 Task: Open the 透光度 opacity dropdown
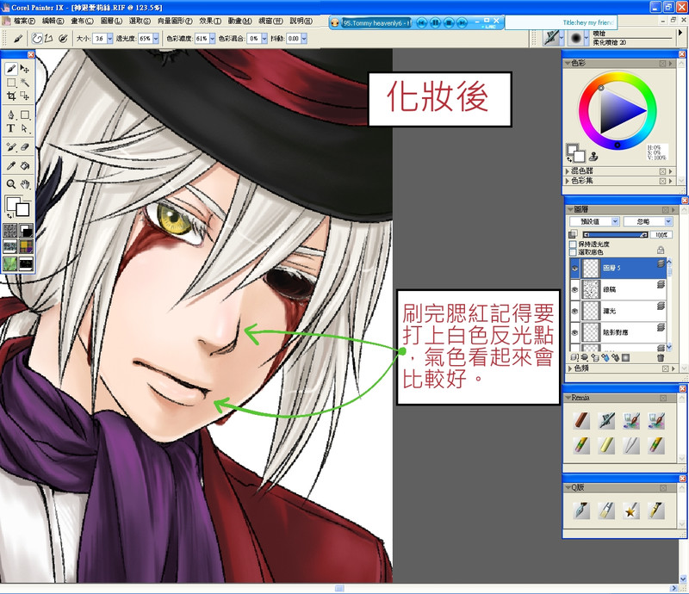click(x=156, y=39)
